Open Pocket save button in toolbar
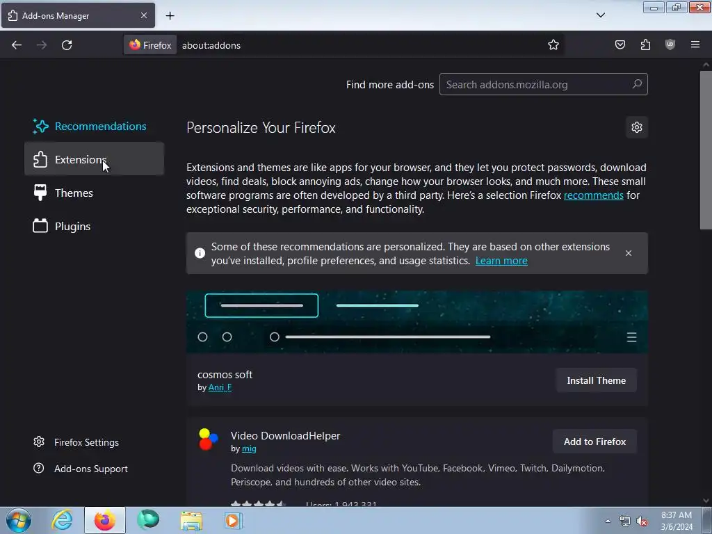Screen dimensions: 712x534 pyautogui.click(x=620, y=45)
